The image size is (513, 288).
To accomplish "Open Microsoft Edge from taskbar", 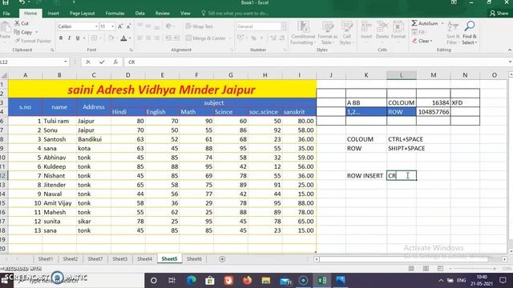I will click(x=191, y=280).
